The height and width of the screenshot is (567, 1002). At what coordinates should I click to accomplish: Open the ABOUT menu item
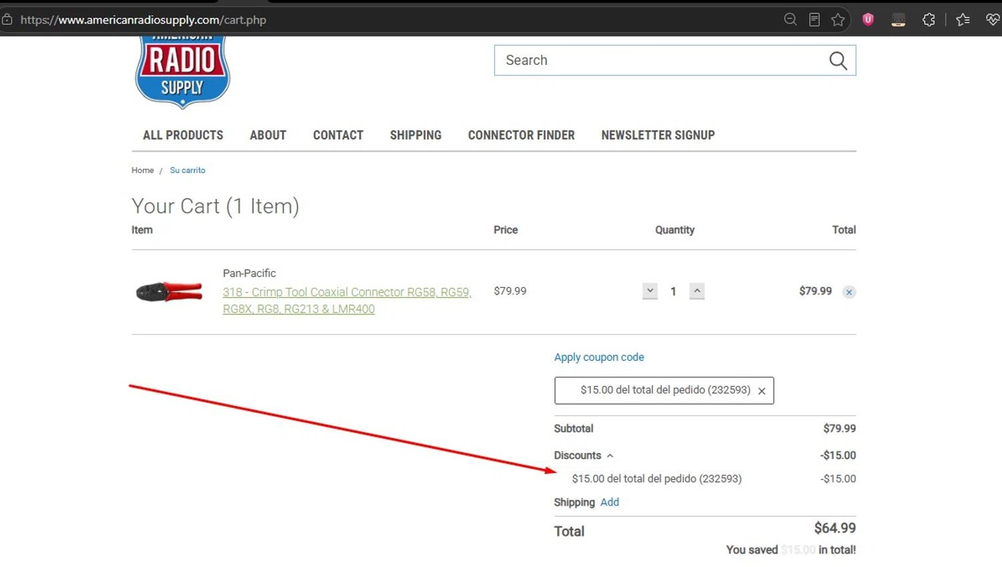point(268,135)
